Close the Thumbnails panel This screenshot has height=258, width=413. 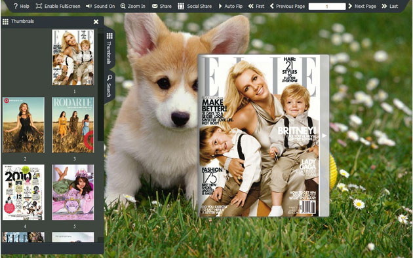click(x=96, y=22)
